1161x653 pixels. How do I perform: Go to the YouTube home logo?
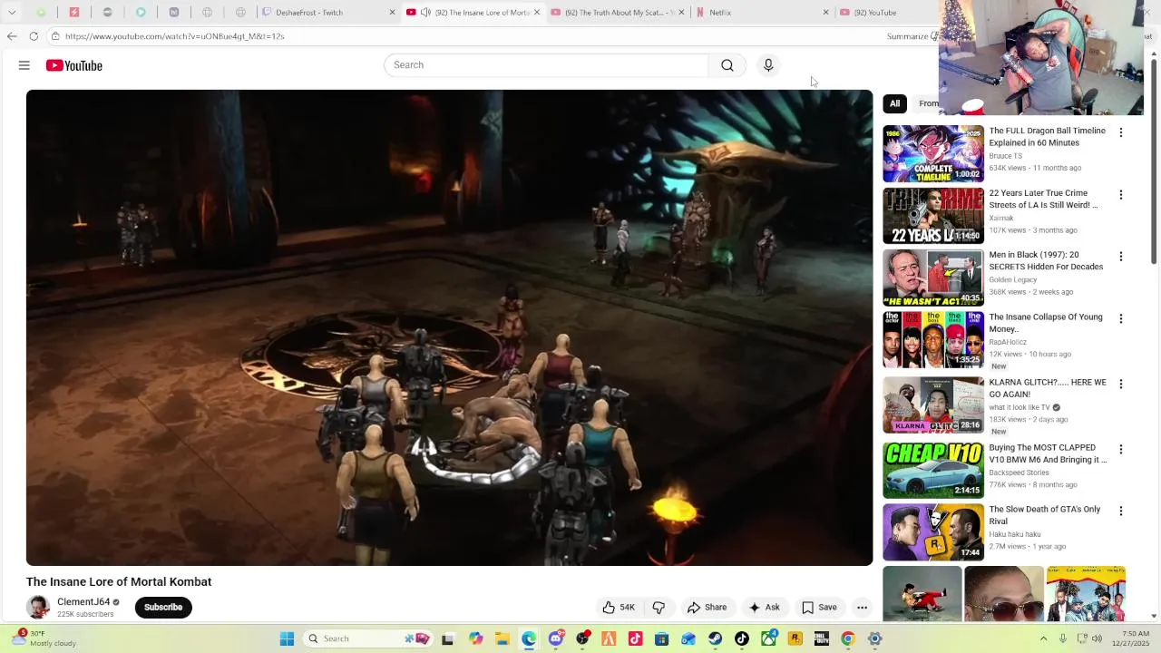point(74,65)
